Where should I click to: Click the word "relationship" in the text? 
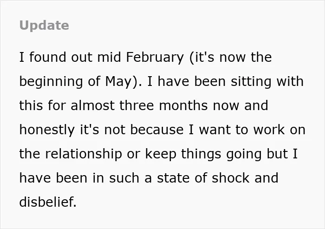pyautogui.click(x=84, y=154)
